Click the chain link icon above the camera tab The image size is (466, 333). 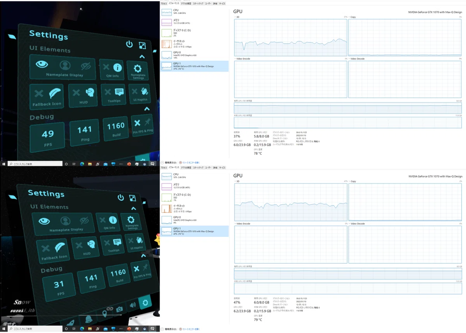coord(110,309)
